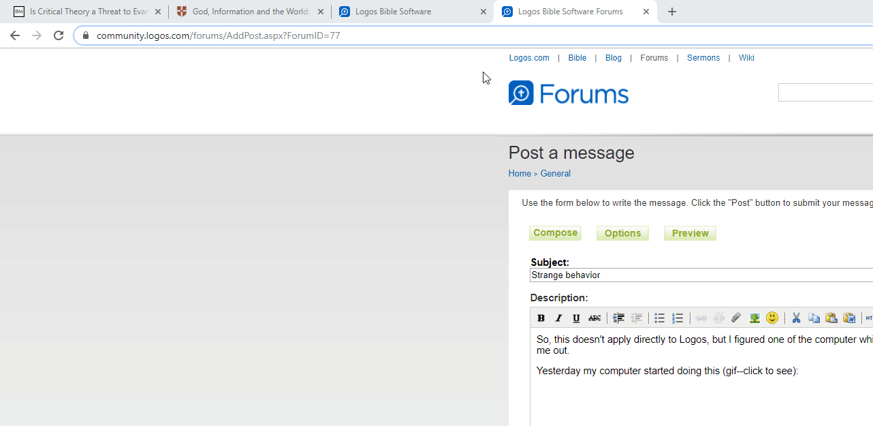Click the paperclip attach file icon
This screenshot has width=873, height=426.
click(736, 318)
